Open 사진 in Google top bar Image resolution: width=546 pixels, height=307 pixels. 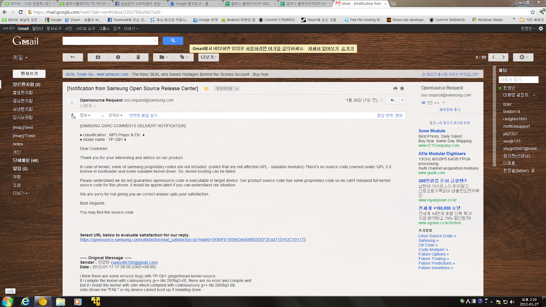[69, 29]
